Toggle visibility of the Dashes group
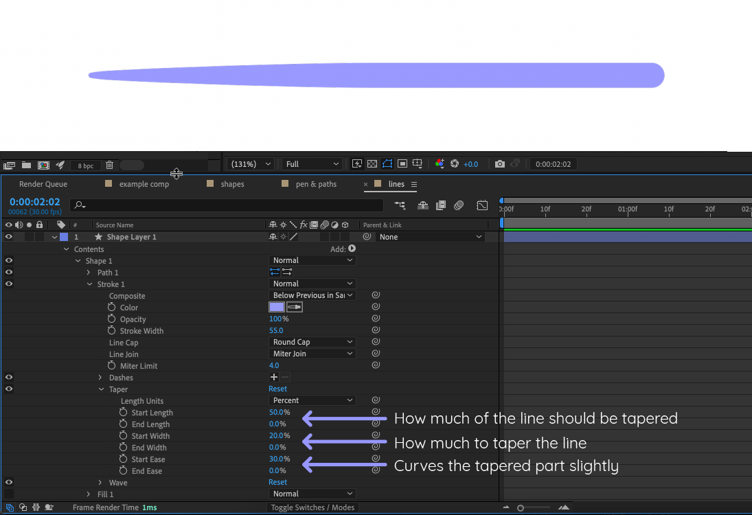This screenshot has height=515, width=752. (8, 377)
